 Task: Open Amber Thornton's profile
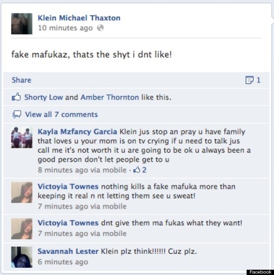pos(110,97)
